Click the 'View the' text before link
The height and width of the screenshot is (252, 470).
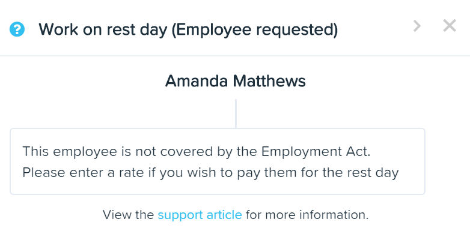(x=128, y=215)
